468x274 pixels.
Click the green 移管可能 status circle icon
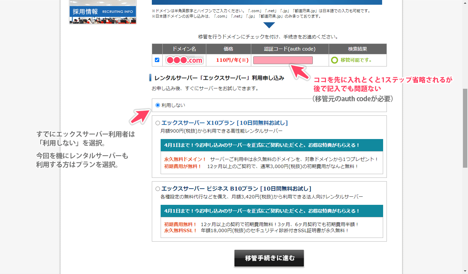334,60
